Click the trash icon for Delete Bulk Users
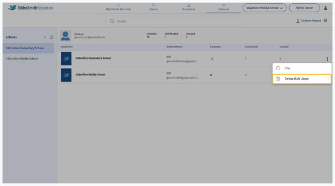 278,79
